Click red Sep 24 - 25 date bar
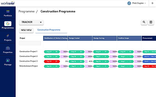 pos(52,61)
